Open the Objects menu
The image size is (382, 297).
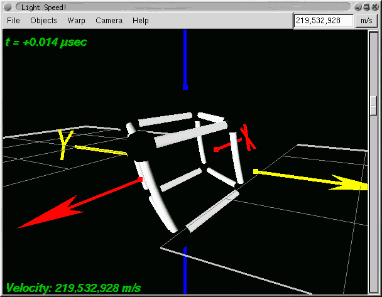(43, 21)
